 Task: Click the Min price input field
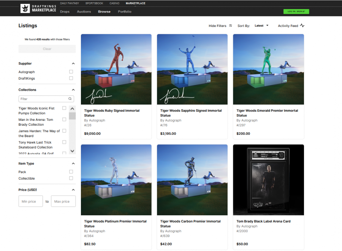[x=31, y=201]
